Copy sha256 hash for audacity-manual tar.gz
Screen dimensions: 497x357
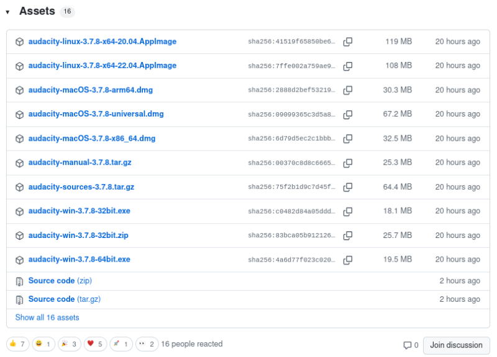click(x=348, y=163)
